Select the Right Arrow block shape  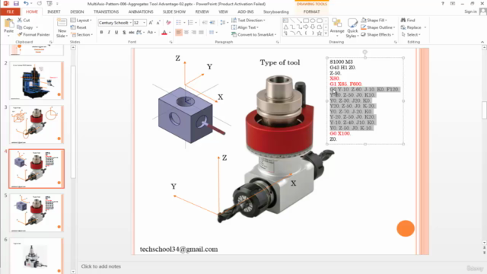306,27
